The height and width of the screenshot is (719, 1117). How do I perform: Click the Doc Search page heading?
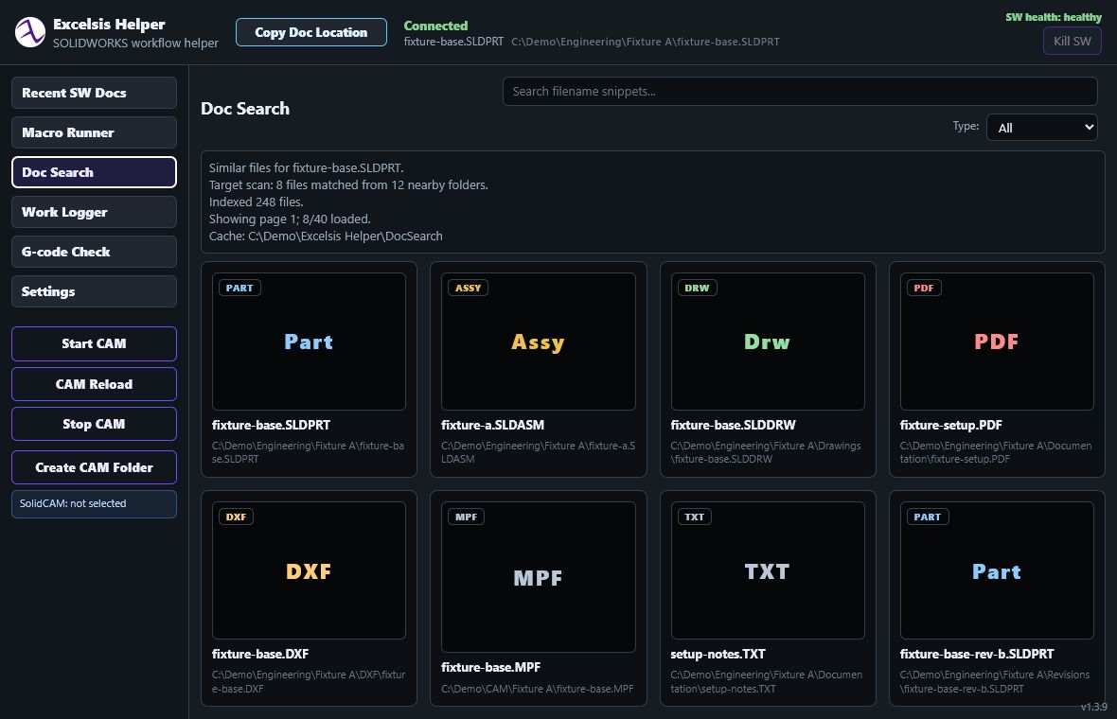click(245, 108)
